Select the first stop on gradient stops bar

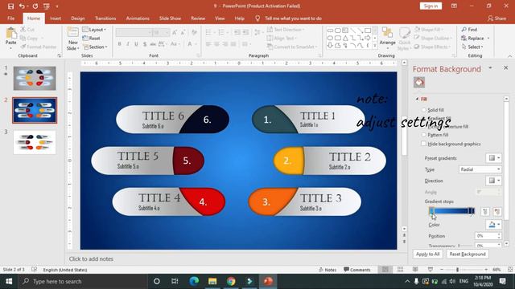[x=431, y=211]
